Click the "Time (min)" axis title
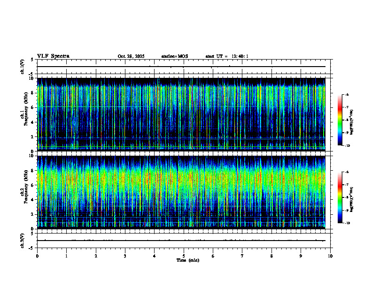Screen dimensions: 372x287 [188, 260]
